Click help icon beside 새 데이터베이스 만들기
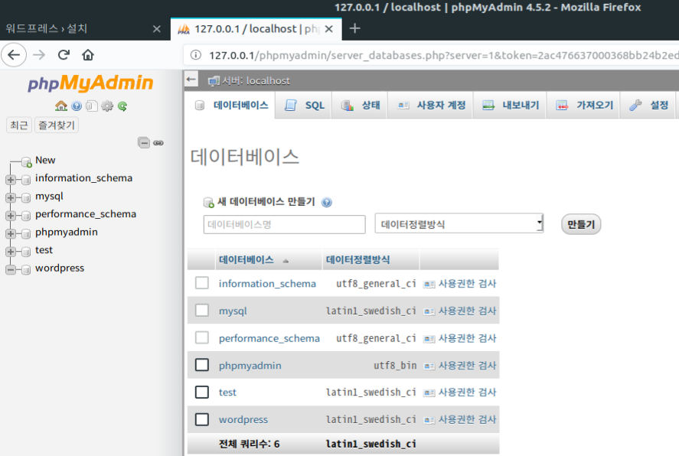The height and width of the screenshot is (456, 679). (327, 202)
